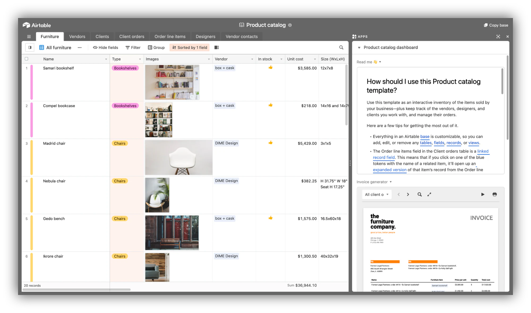Screen dimensions: 531x313
Task: Open the grid search magnifier
Action: tap(341, 47)
